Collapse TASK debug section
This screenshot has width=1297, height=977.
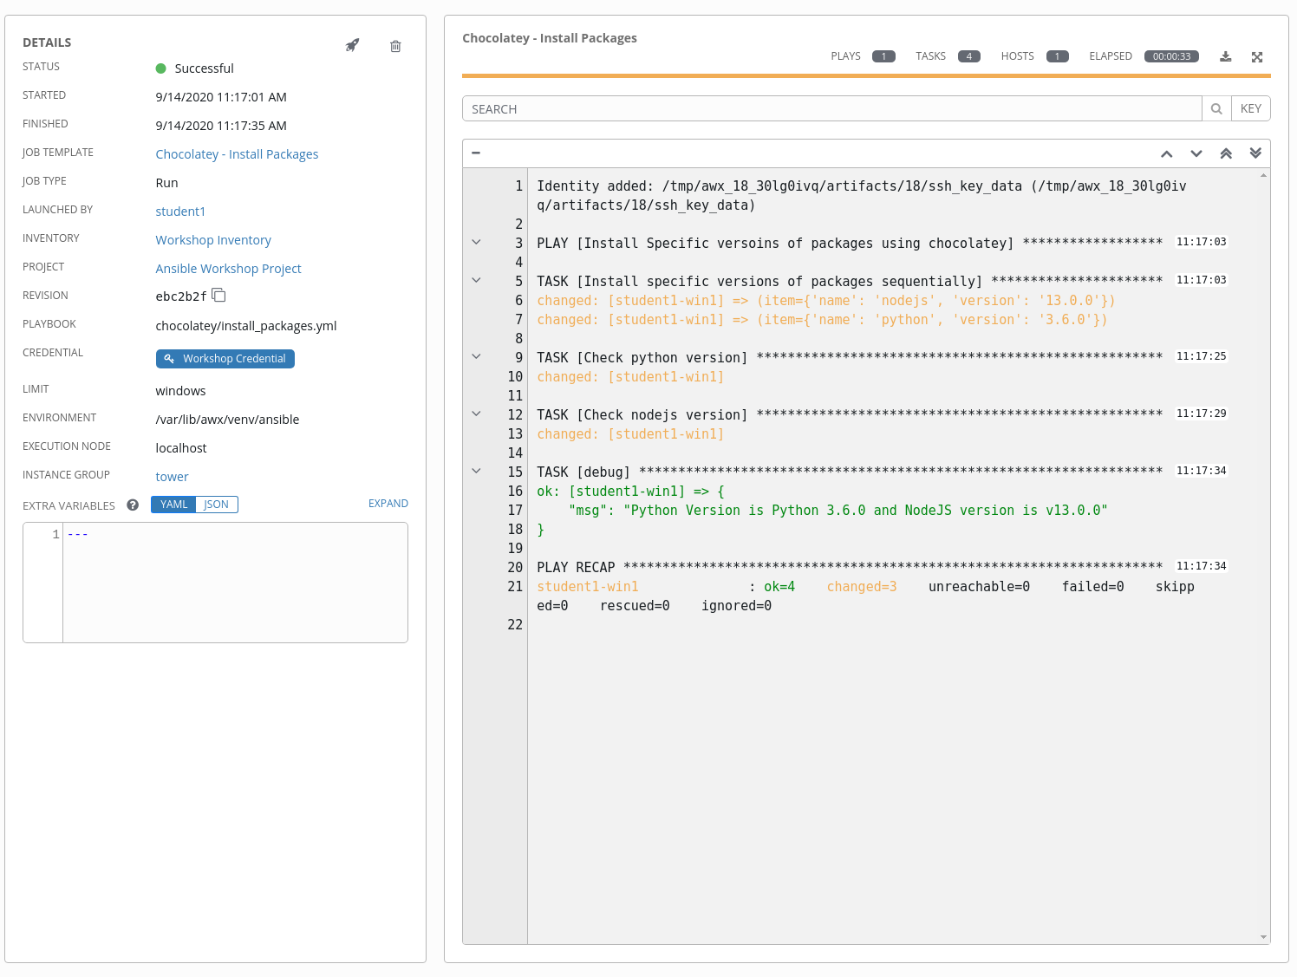pos(476,471)
